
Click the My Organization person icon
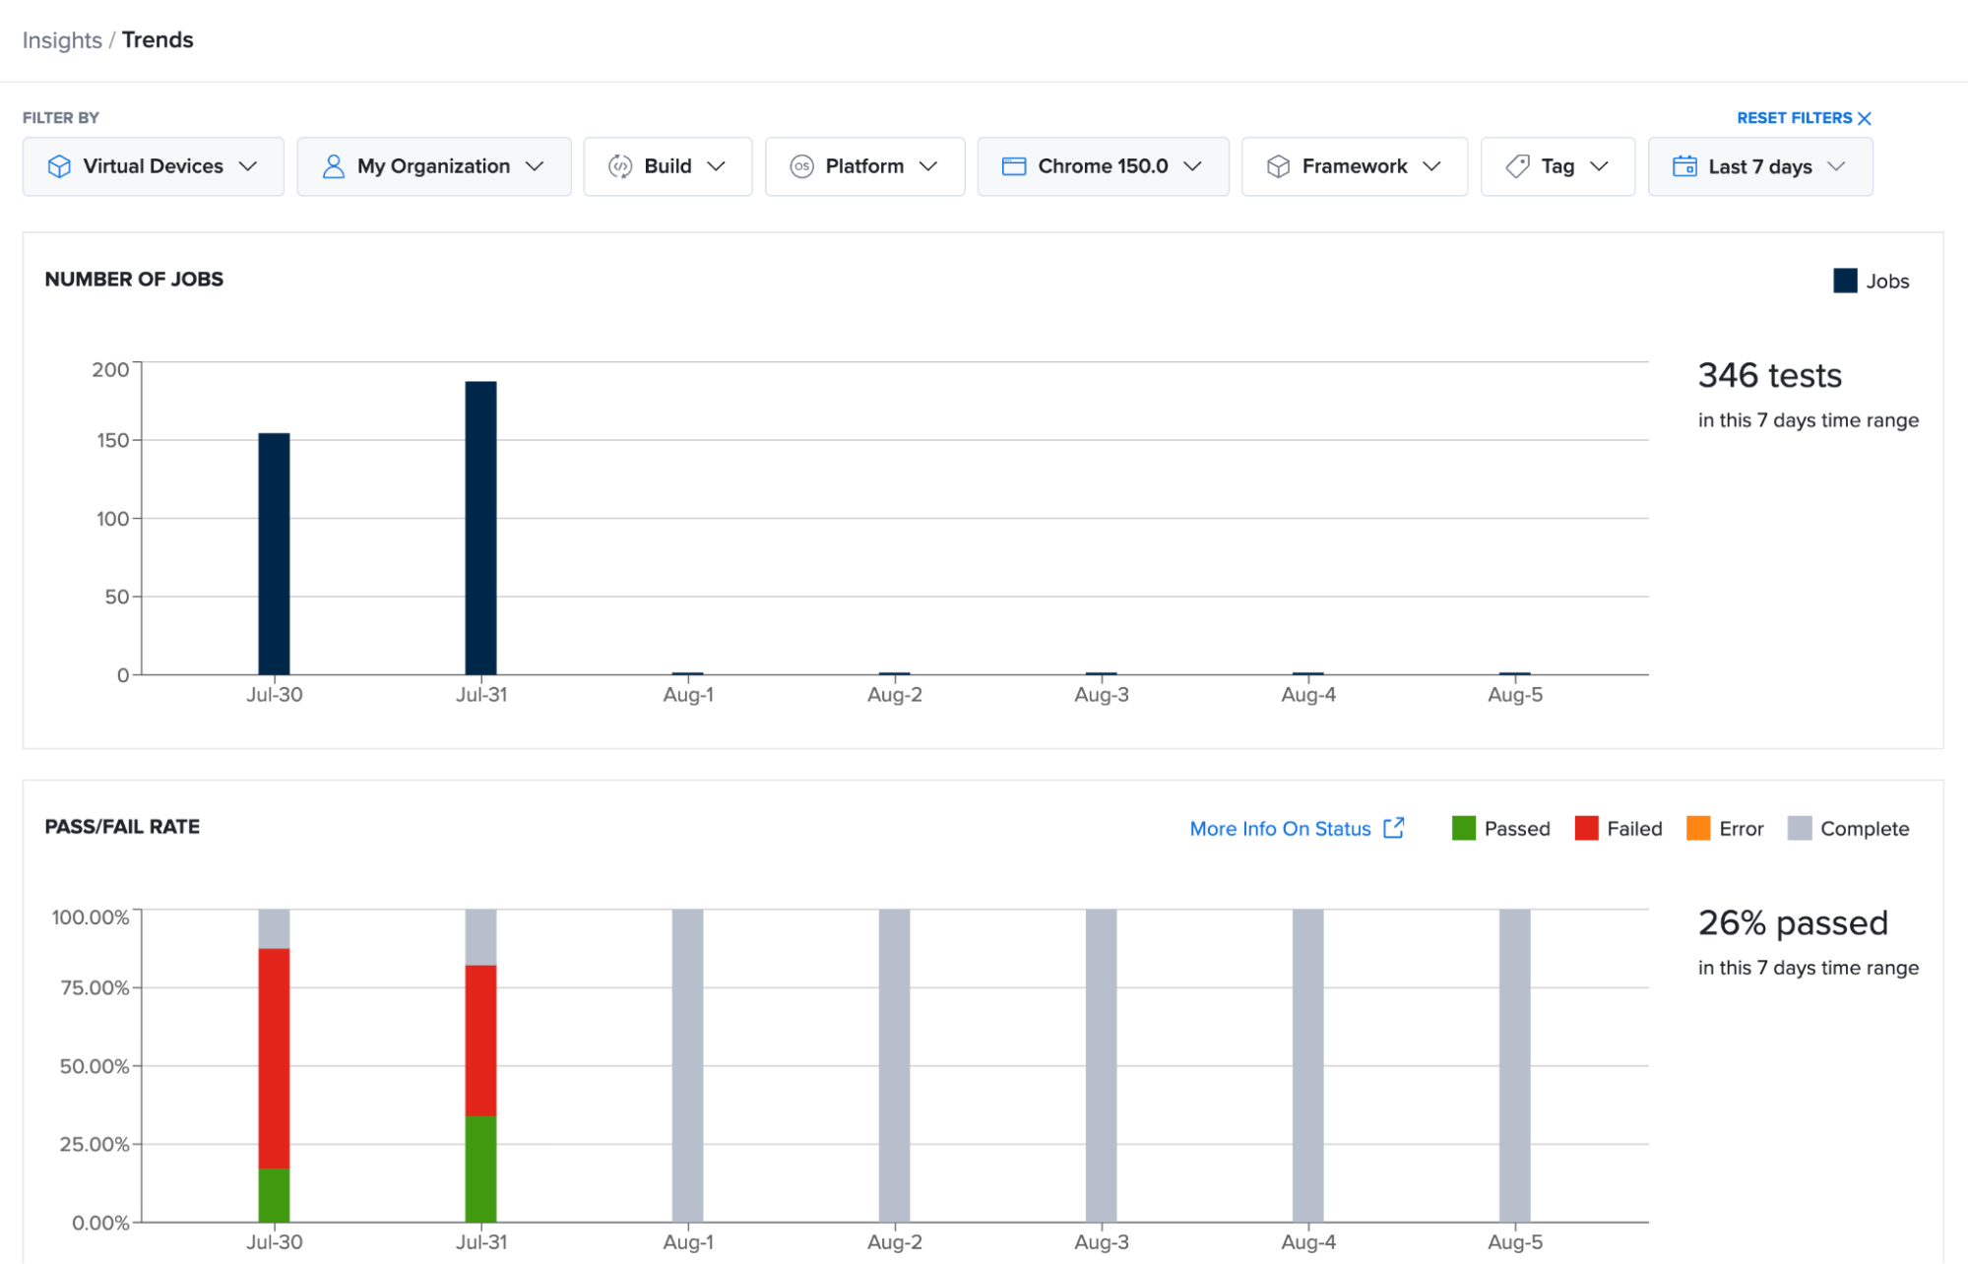334,166
